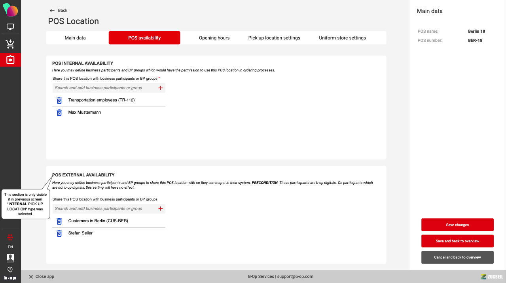Open the user profile icon
This screenshot has height=283, width=506.
[10, 258]
